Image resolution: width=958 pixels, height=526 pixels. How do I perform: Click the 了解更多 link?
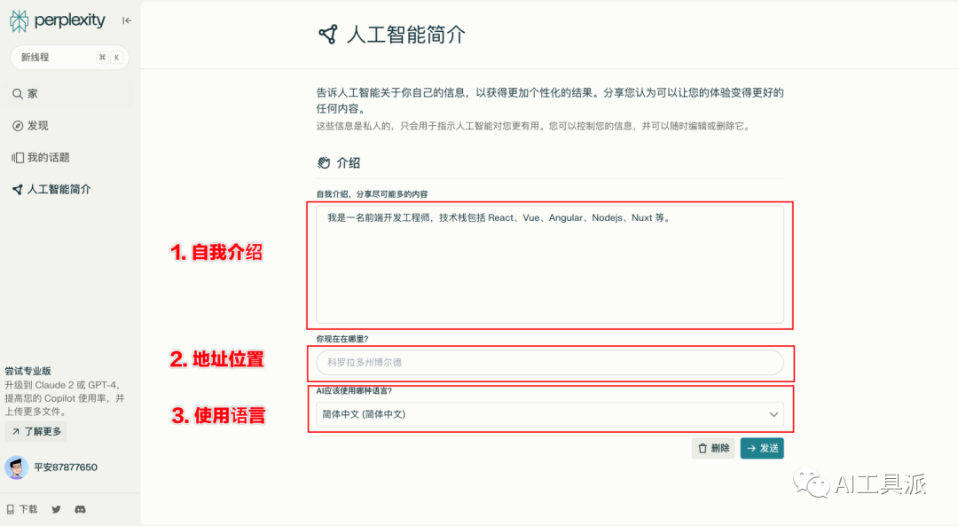36,431
